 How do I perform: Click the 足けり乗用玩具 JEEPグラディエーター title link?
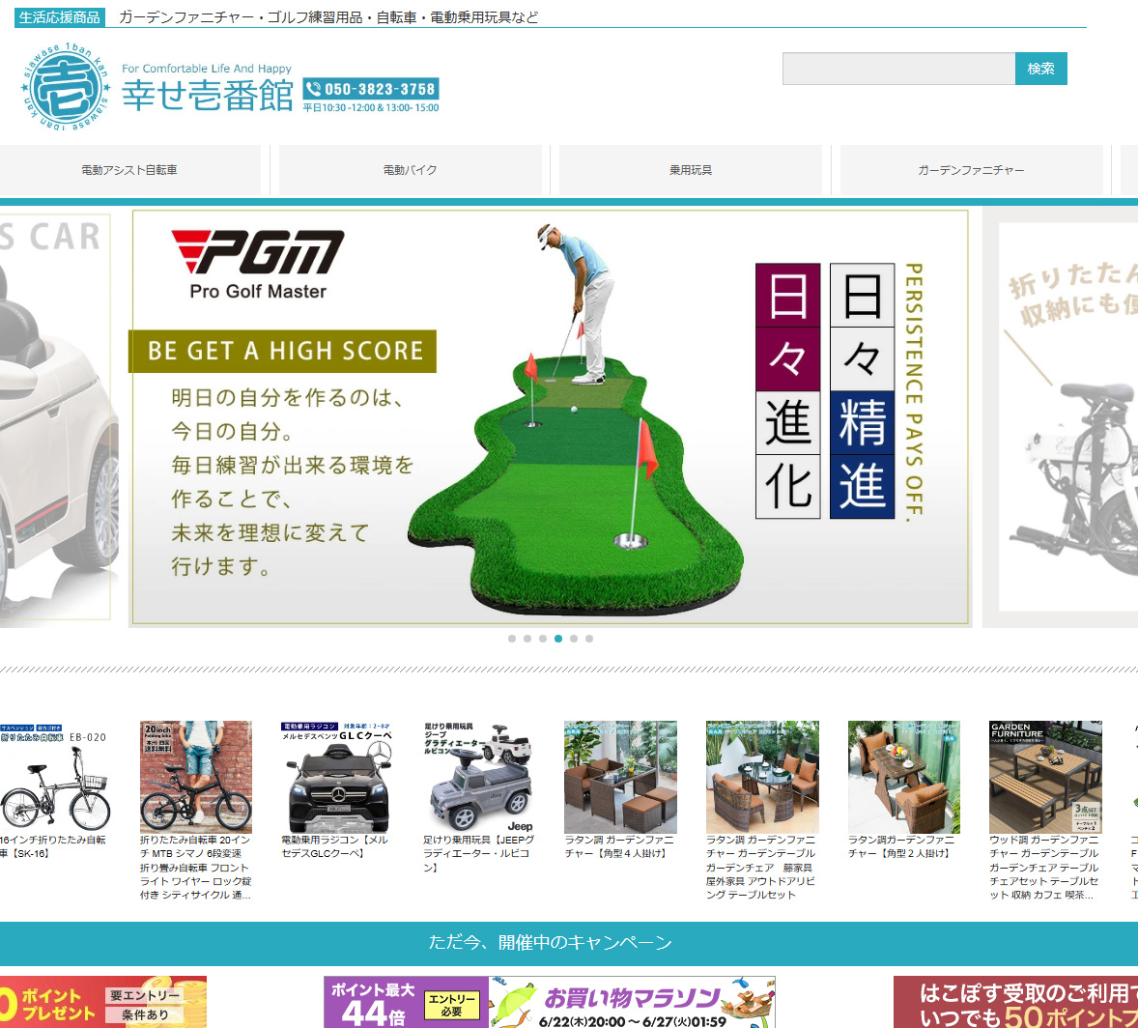[x=479, y=853]
